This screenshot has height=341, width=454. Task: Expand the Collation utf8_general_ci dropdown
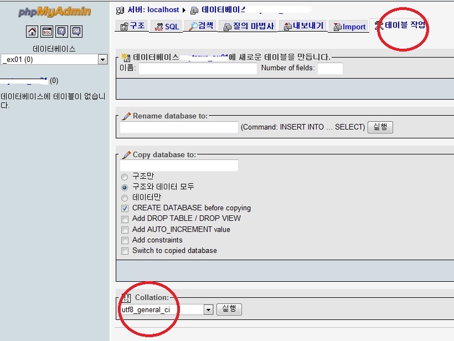(209, 310)
